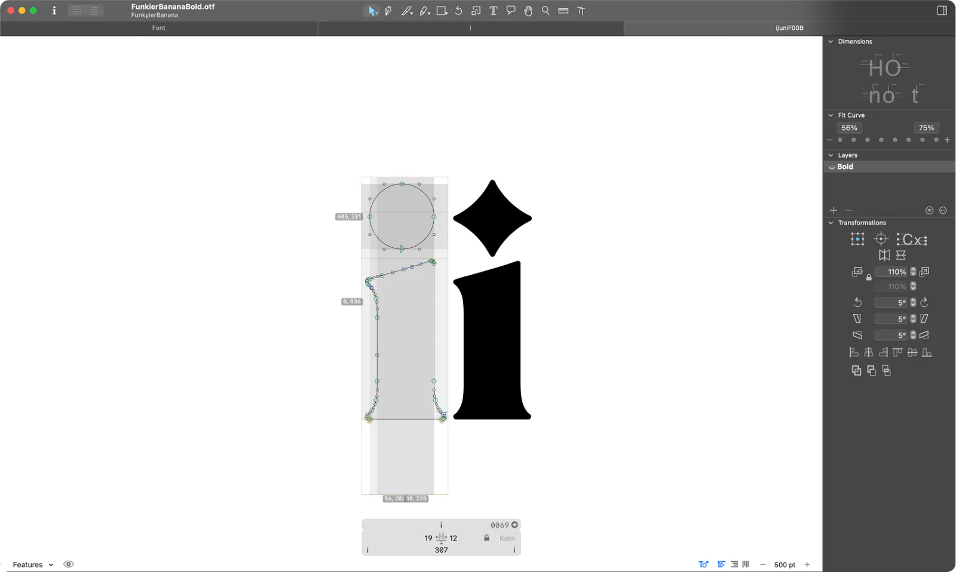Rotate selection clockwise

click(x=924, y=302)
